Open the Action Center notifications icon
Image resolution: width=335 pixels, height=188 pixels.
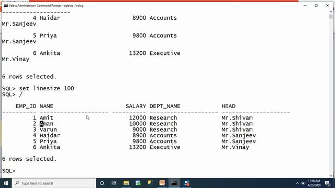point(327,183)
